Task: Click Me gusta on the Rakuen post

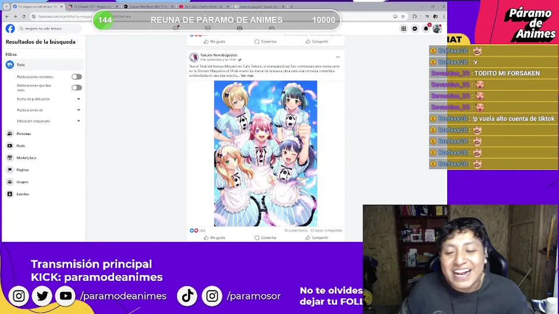Action: click(x=214, y=238)
